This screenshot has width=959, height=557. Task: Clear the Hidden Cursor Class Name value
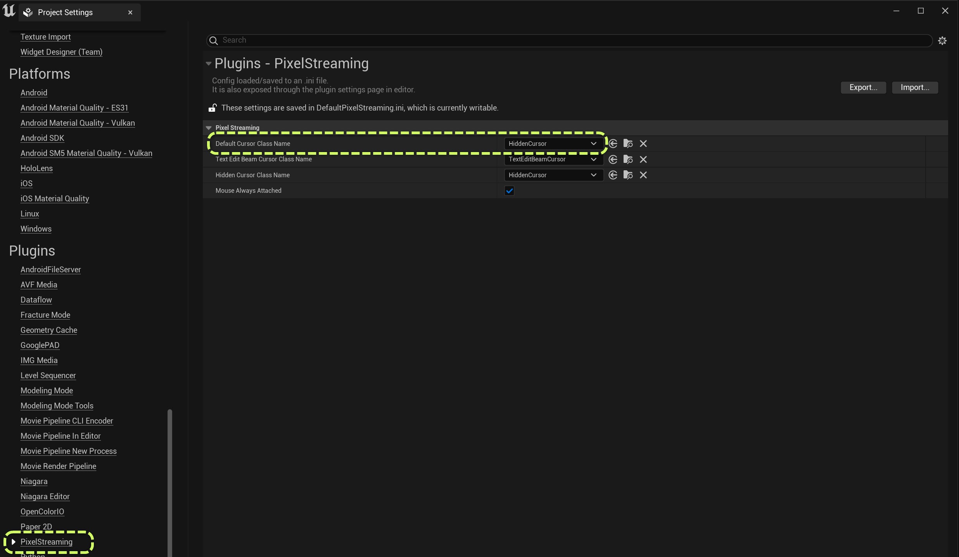pyautogui.click(x=643, y=175)
